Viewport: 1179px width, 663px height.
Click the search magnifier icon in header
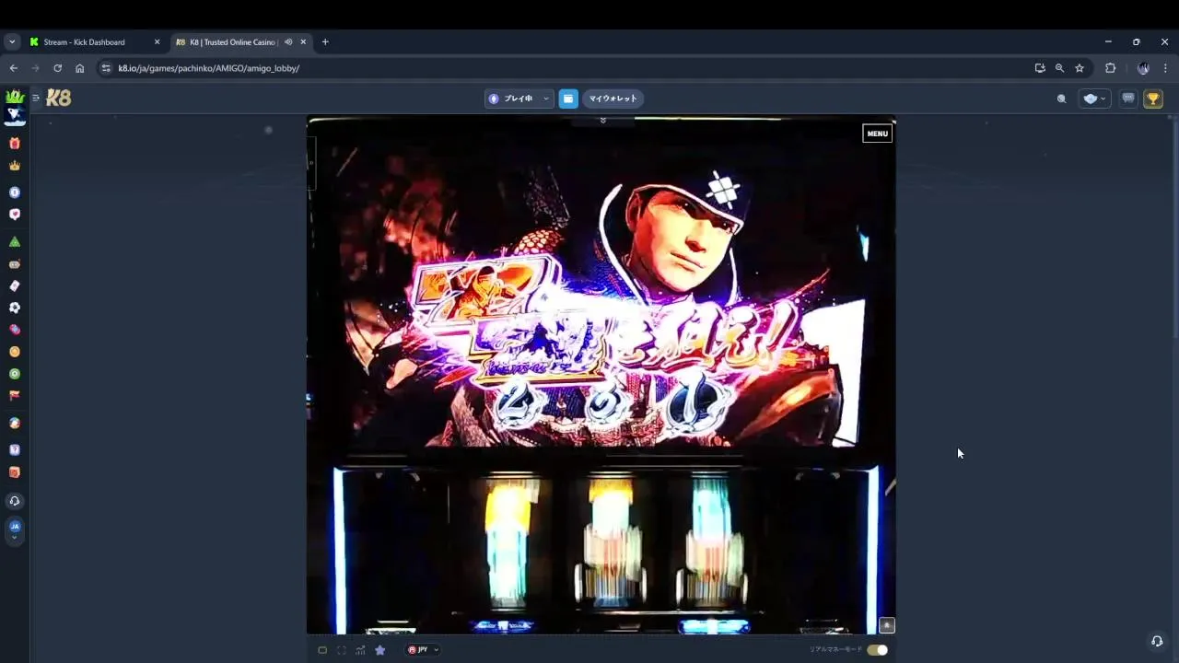[x=1061, y=99]
